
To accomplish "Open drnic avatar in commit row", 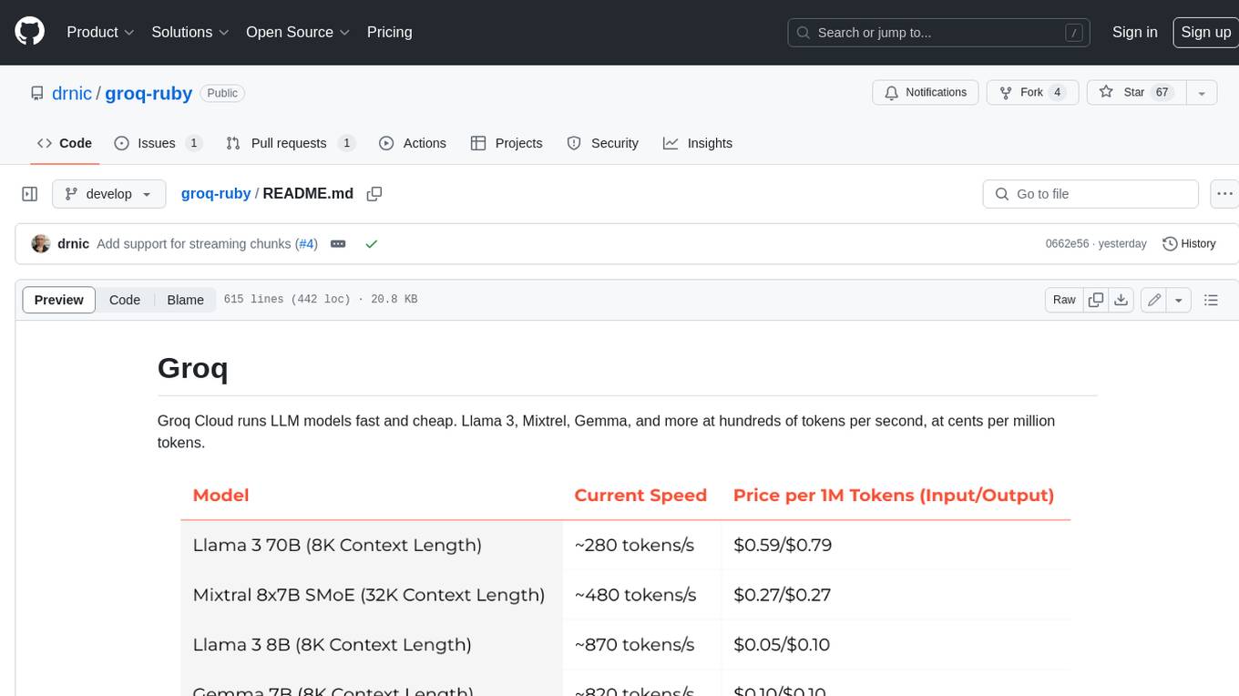I will [41, 244].
